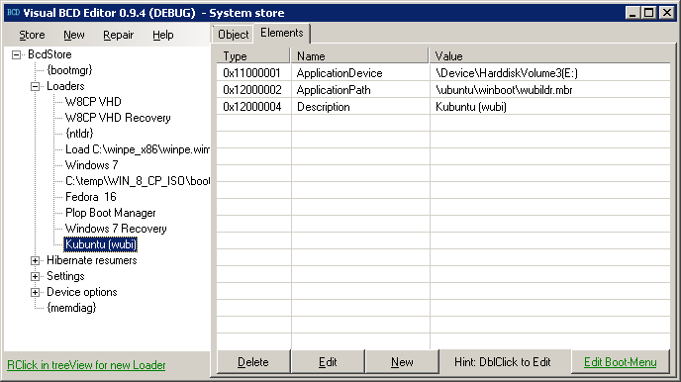Click the Hint: DblClick to Edit label
681x382 pixels.
click(503, 362)
